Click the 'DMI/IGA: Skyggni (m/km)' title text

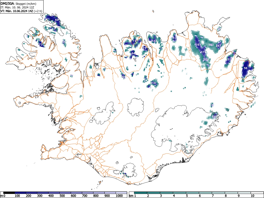(x=18, y=4)
